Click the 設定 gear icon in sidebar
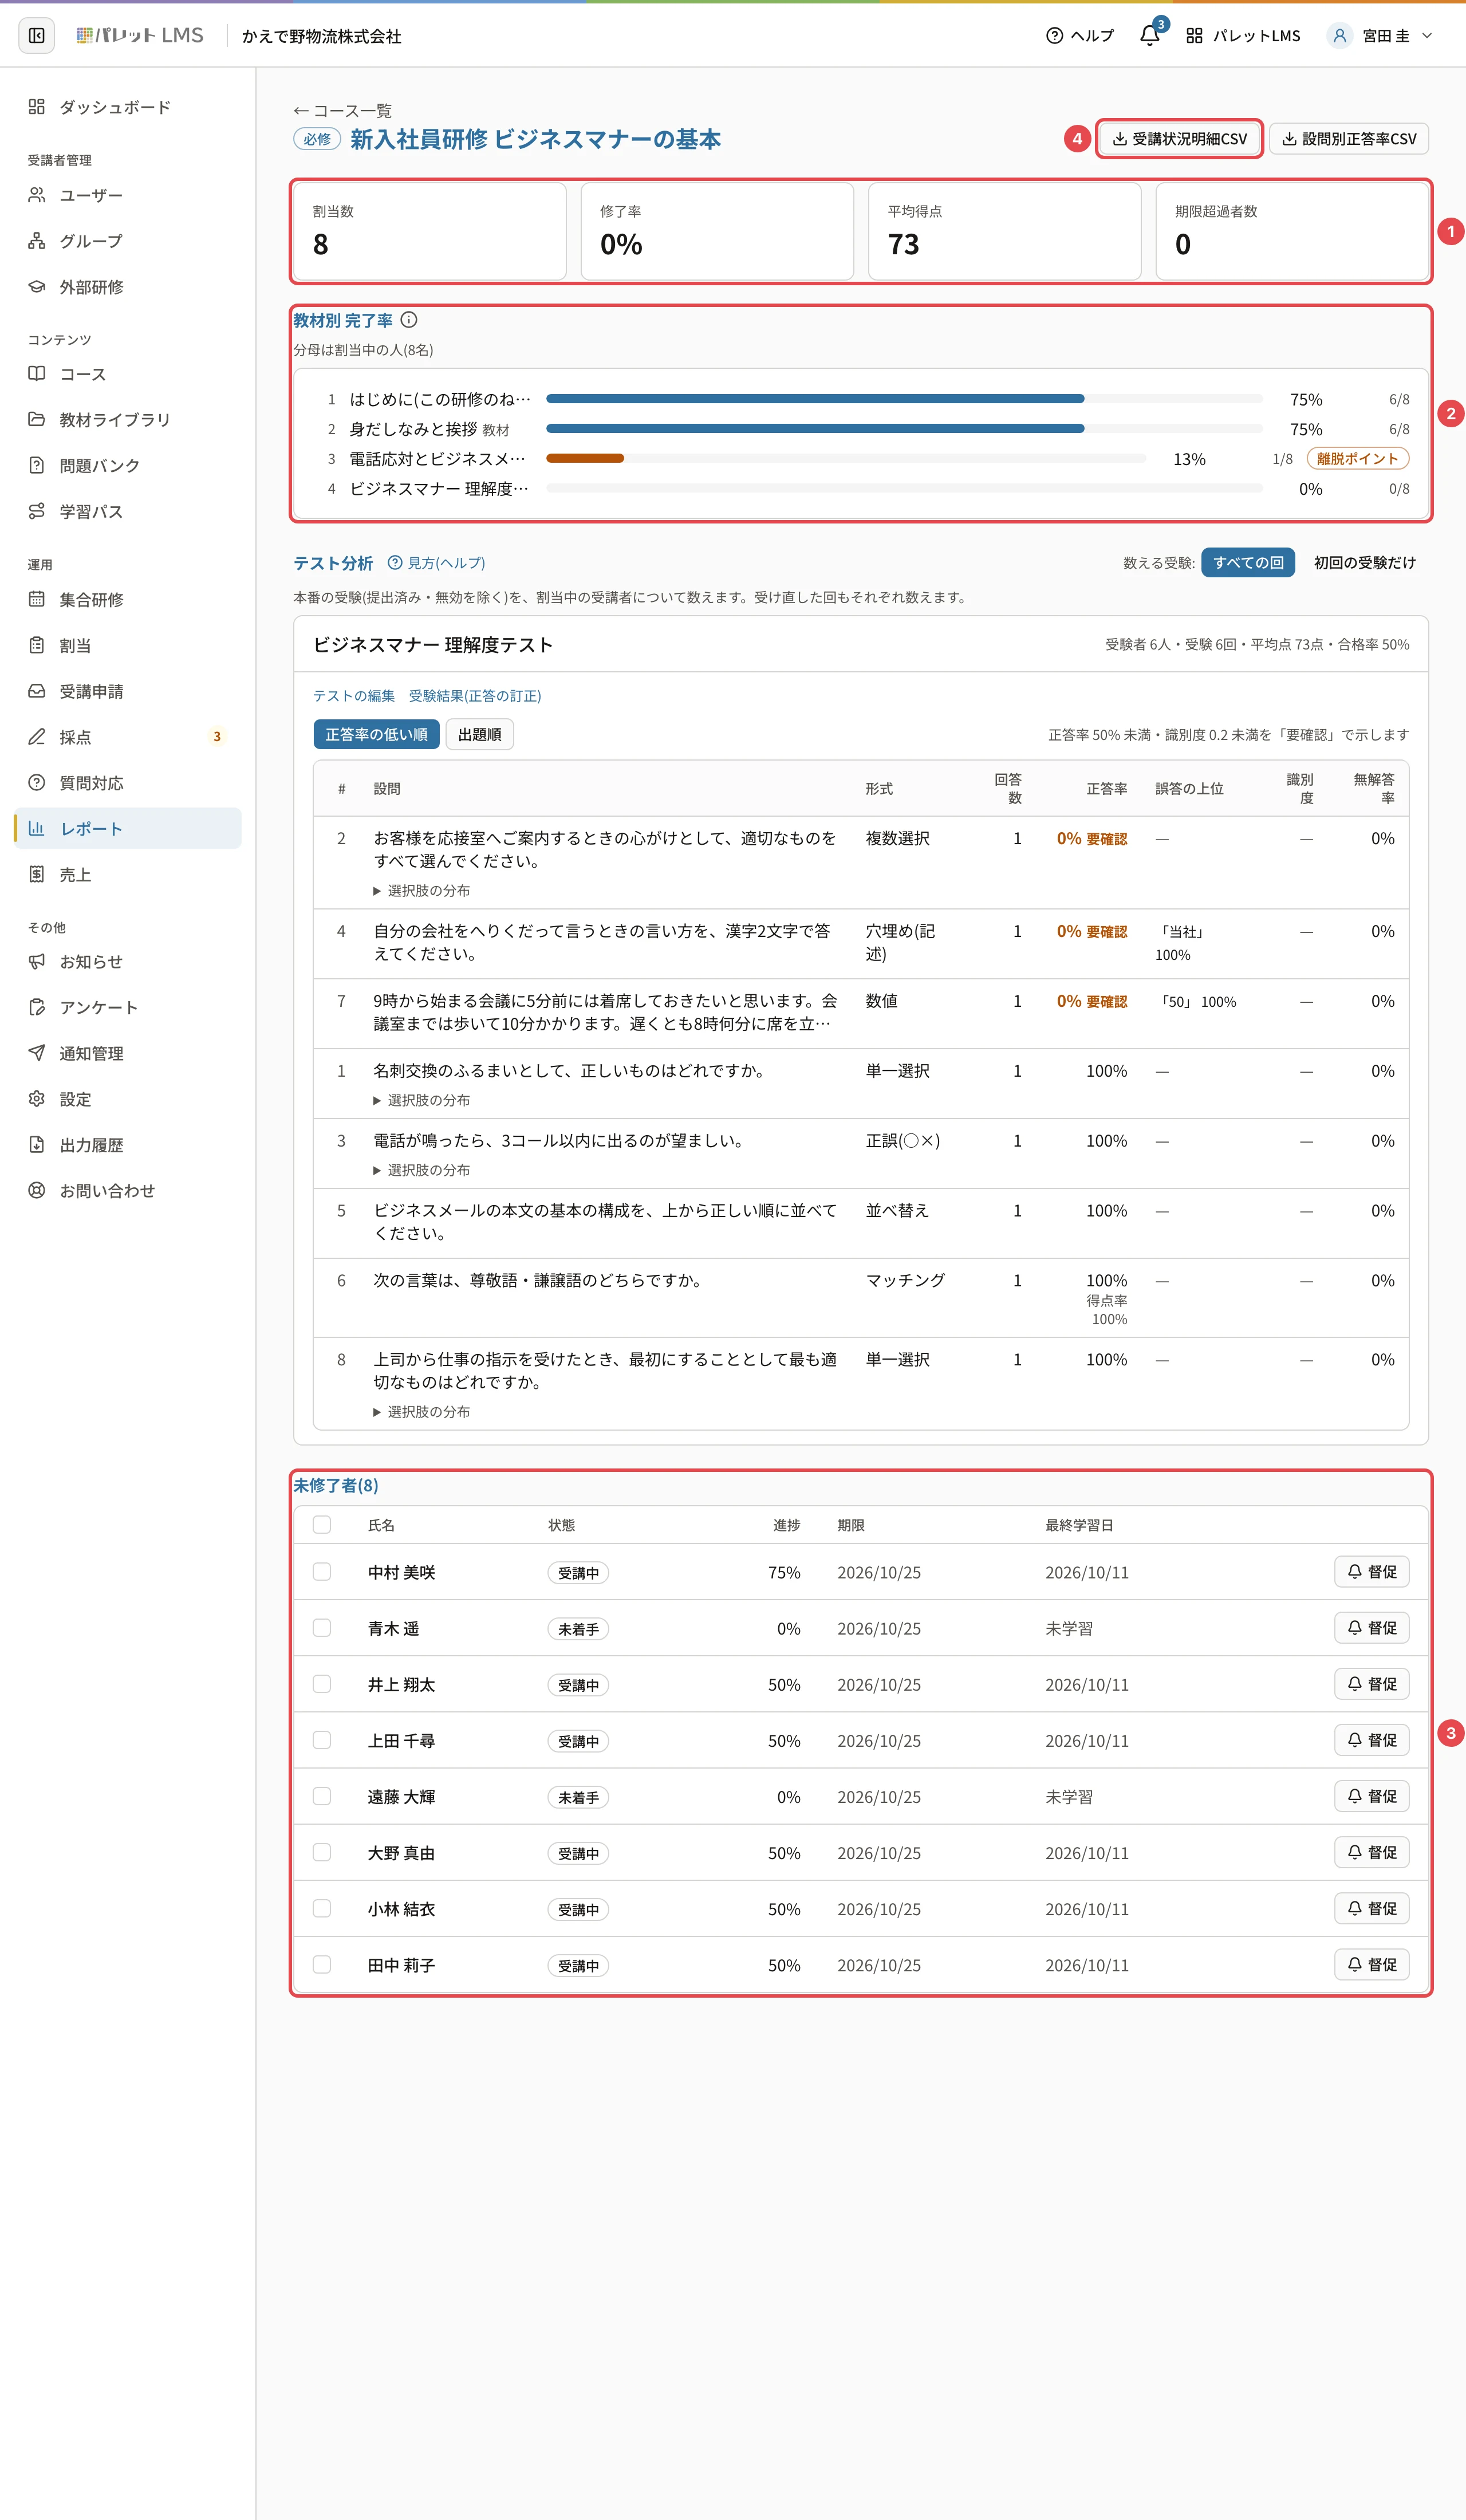 (37, 1099)
